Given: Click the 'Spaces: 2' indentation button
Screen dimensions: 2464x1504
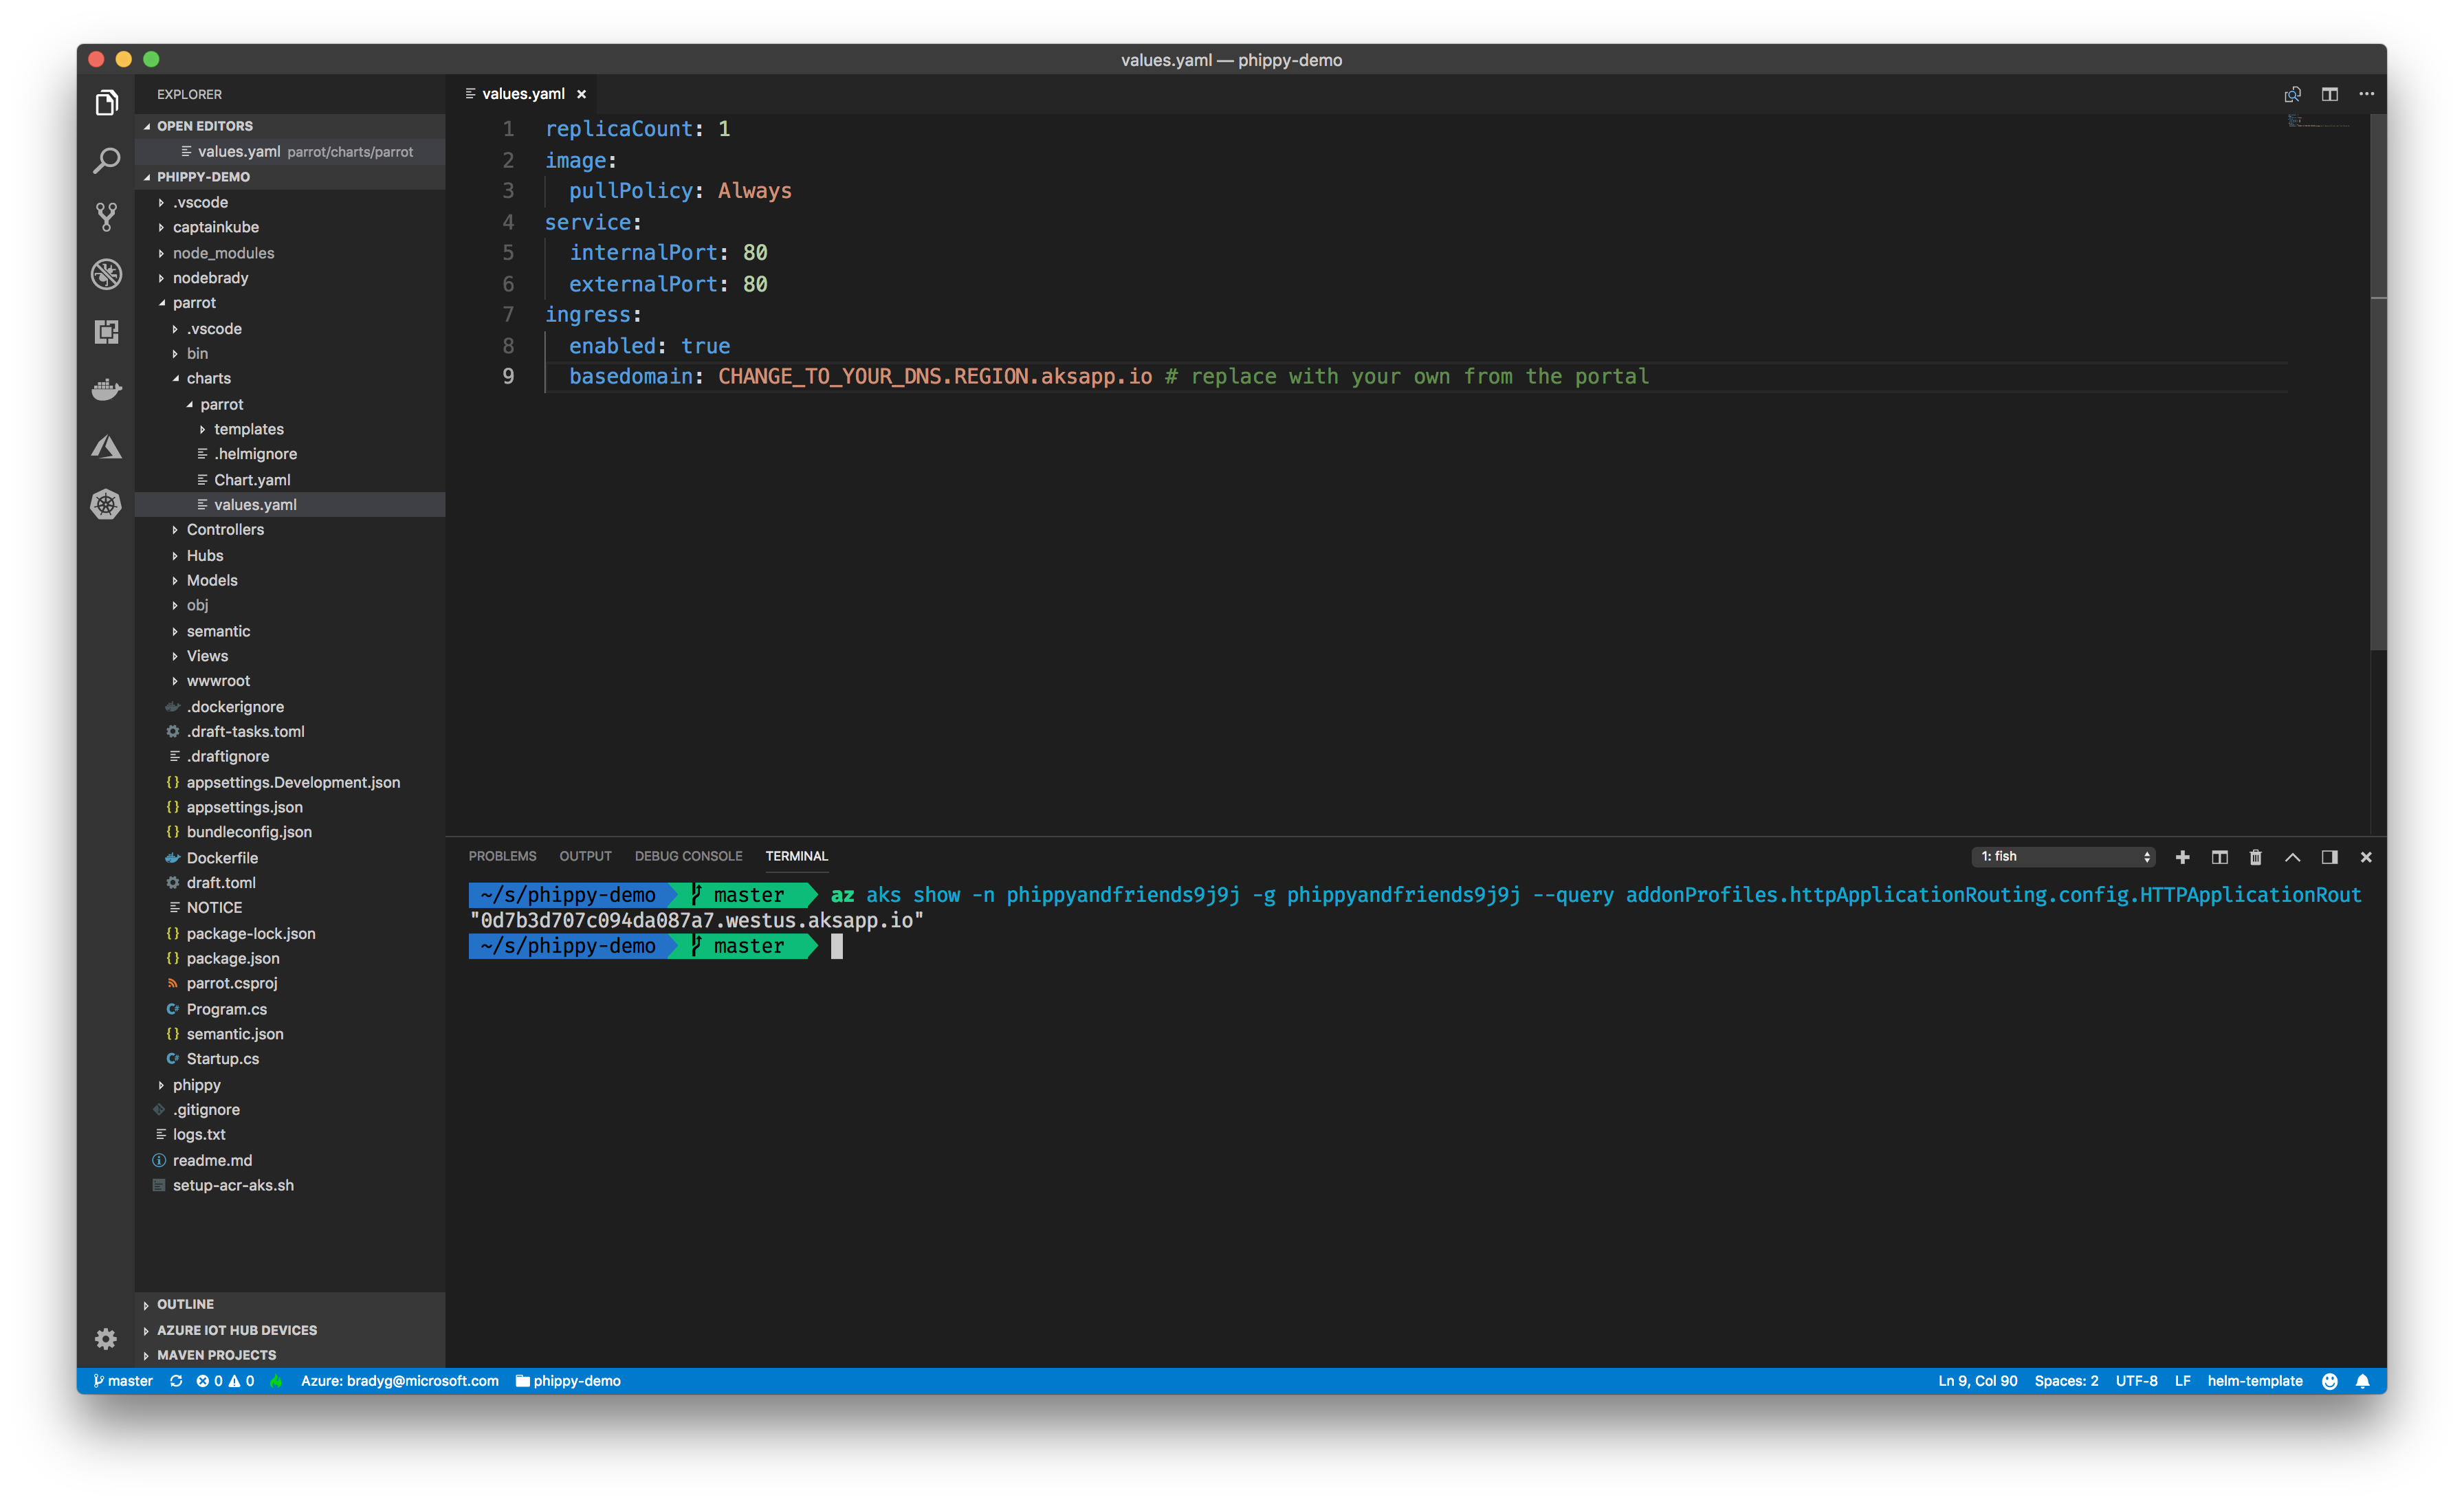Looking at the screenshot, I should [2066, 1381].
